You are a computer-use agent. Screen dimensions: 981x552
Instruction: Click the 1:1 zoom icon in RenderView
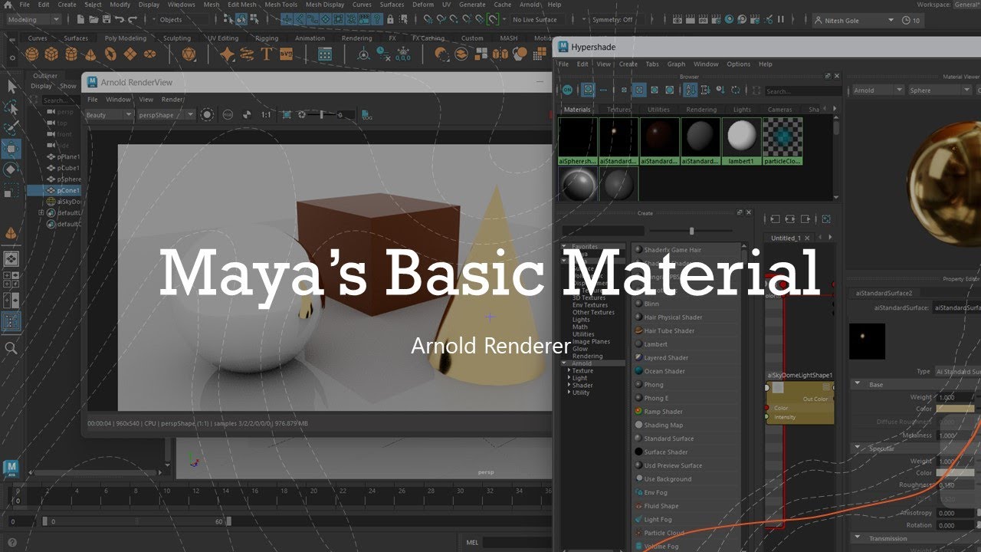tap(266, 115)
